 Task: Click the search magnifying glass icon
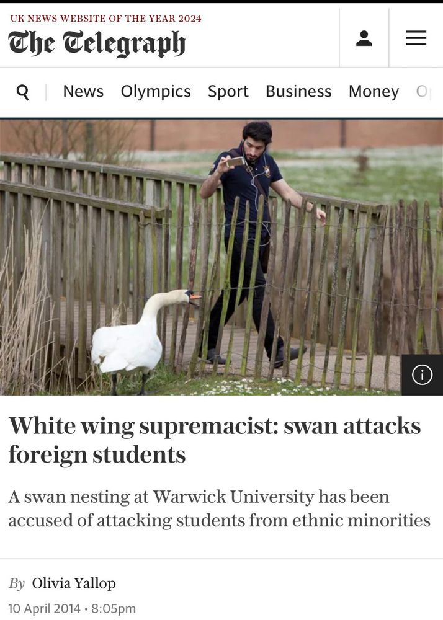(x=23, y=92)
